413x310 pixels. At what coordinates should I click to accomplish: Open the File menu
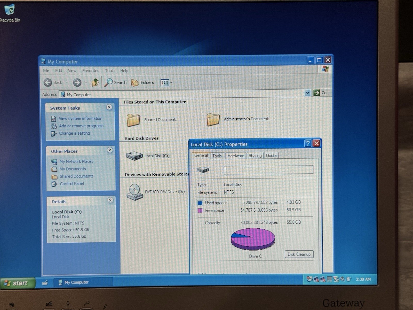tap(46, 71)
